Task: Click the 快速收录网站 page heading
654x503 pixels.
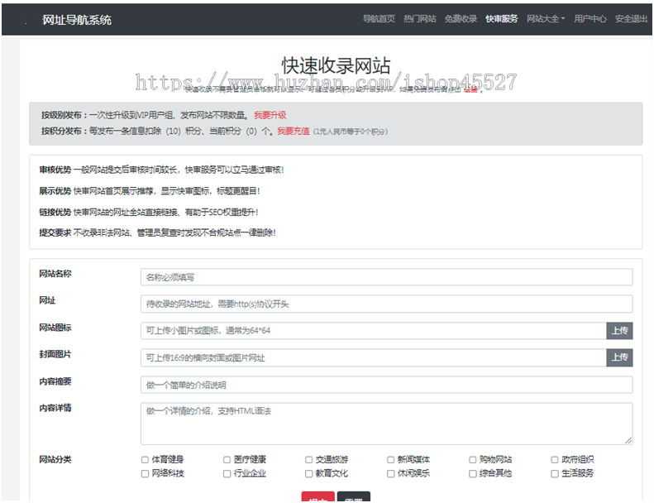Action: 336,65
